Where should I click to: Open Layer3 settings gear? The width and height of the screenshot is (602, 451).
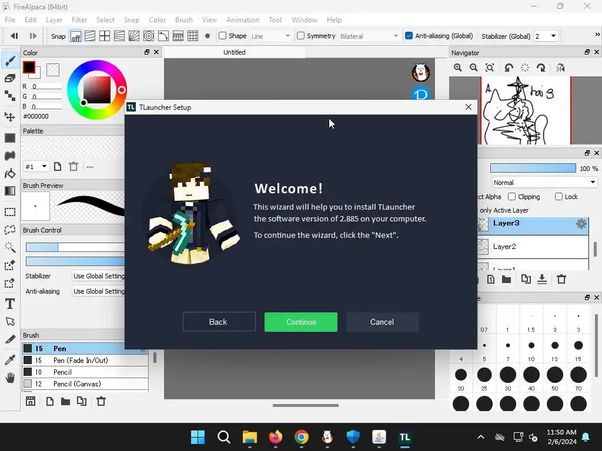pos(581,224)
